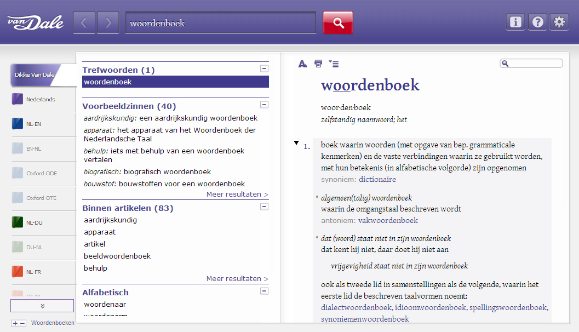
Task: Open the settings gear icon
Action: [559, 22]
